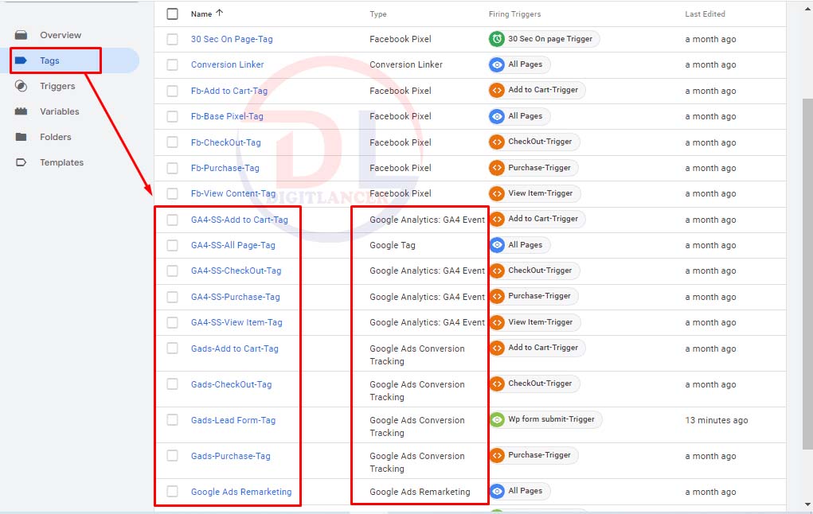Select the Gads-CheckOut-Tag checkbox
The image size is (813, 514).
click(172, 384)
